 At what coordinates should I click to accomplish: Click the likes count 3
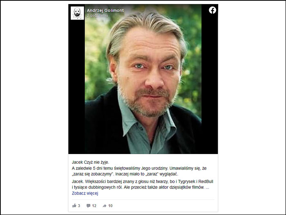point(79,206)
